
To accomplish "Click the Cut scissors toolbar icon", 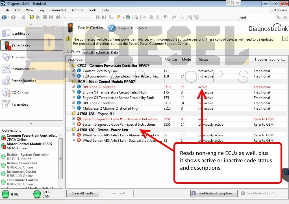I will pos(144,17).
